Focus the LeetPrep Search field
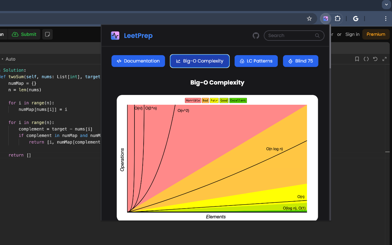Viewport: 392px width, 245px height. tap(294, 36)
